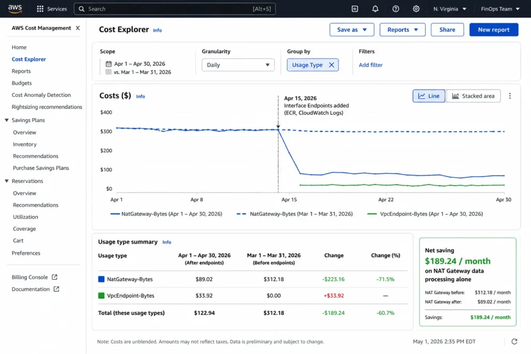Click the blue NatGateway-Bytes swatch in the table
531x354 pixels.
coord(101,279)
